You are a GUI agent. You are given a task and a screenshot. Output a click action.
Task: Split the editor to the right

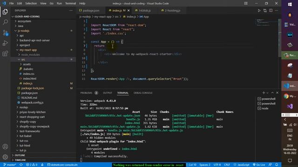(x=271, y=11)
